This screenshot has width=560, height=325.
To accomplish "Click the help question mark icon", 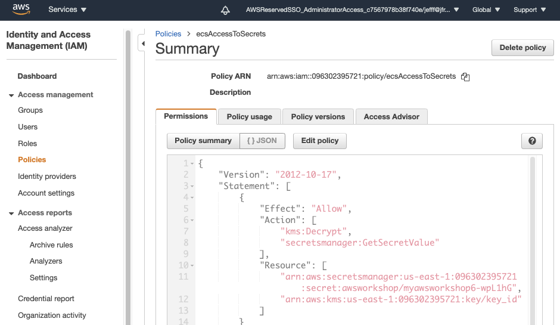I will (x=531, y=141).
